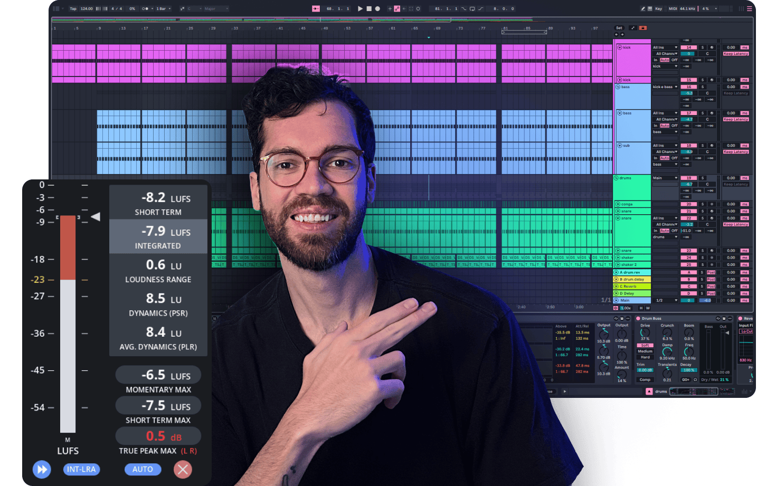
Task: Click the Record button in the transport
Action: tap(377, 8)
